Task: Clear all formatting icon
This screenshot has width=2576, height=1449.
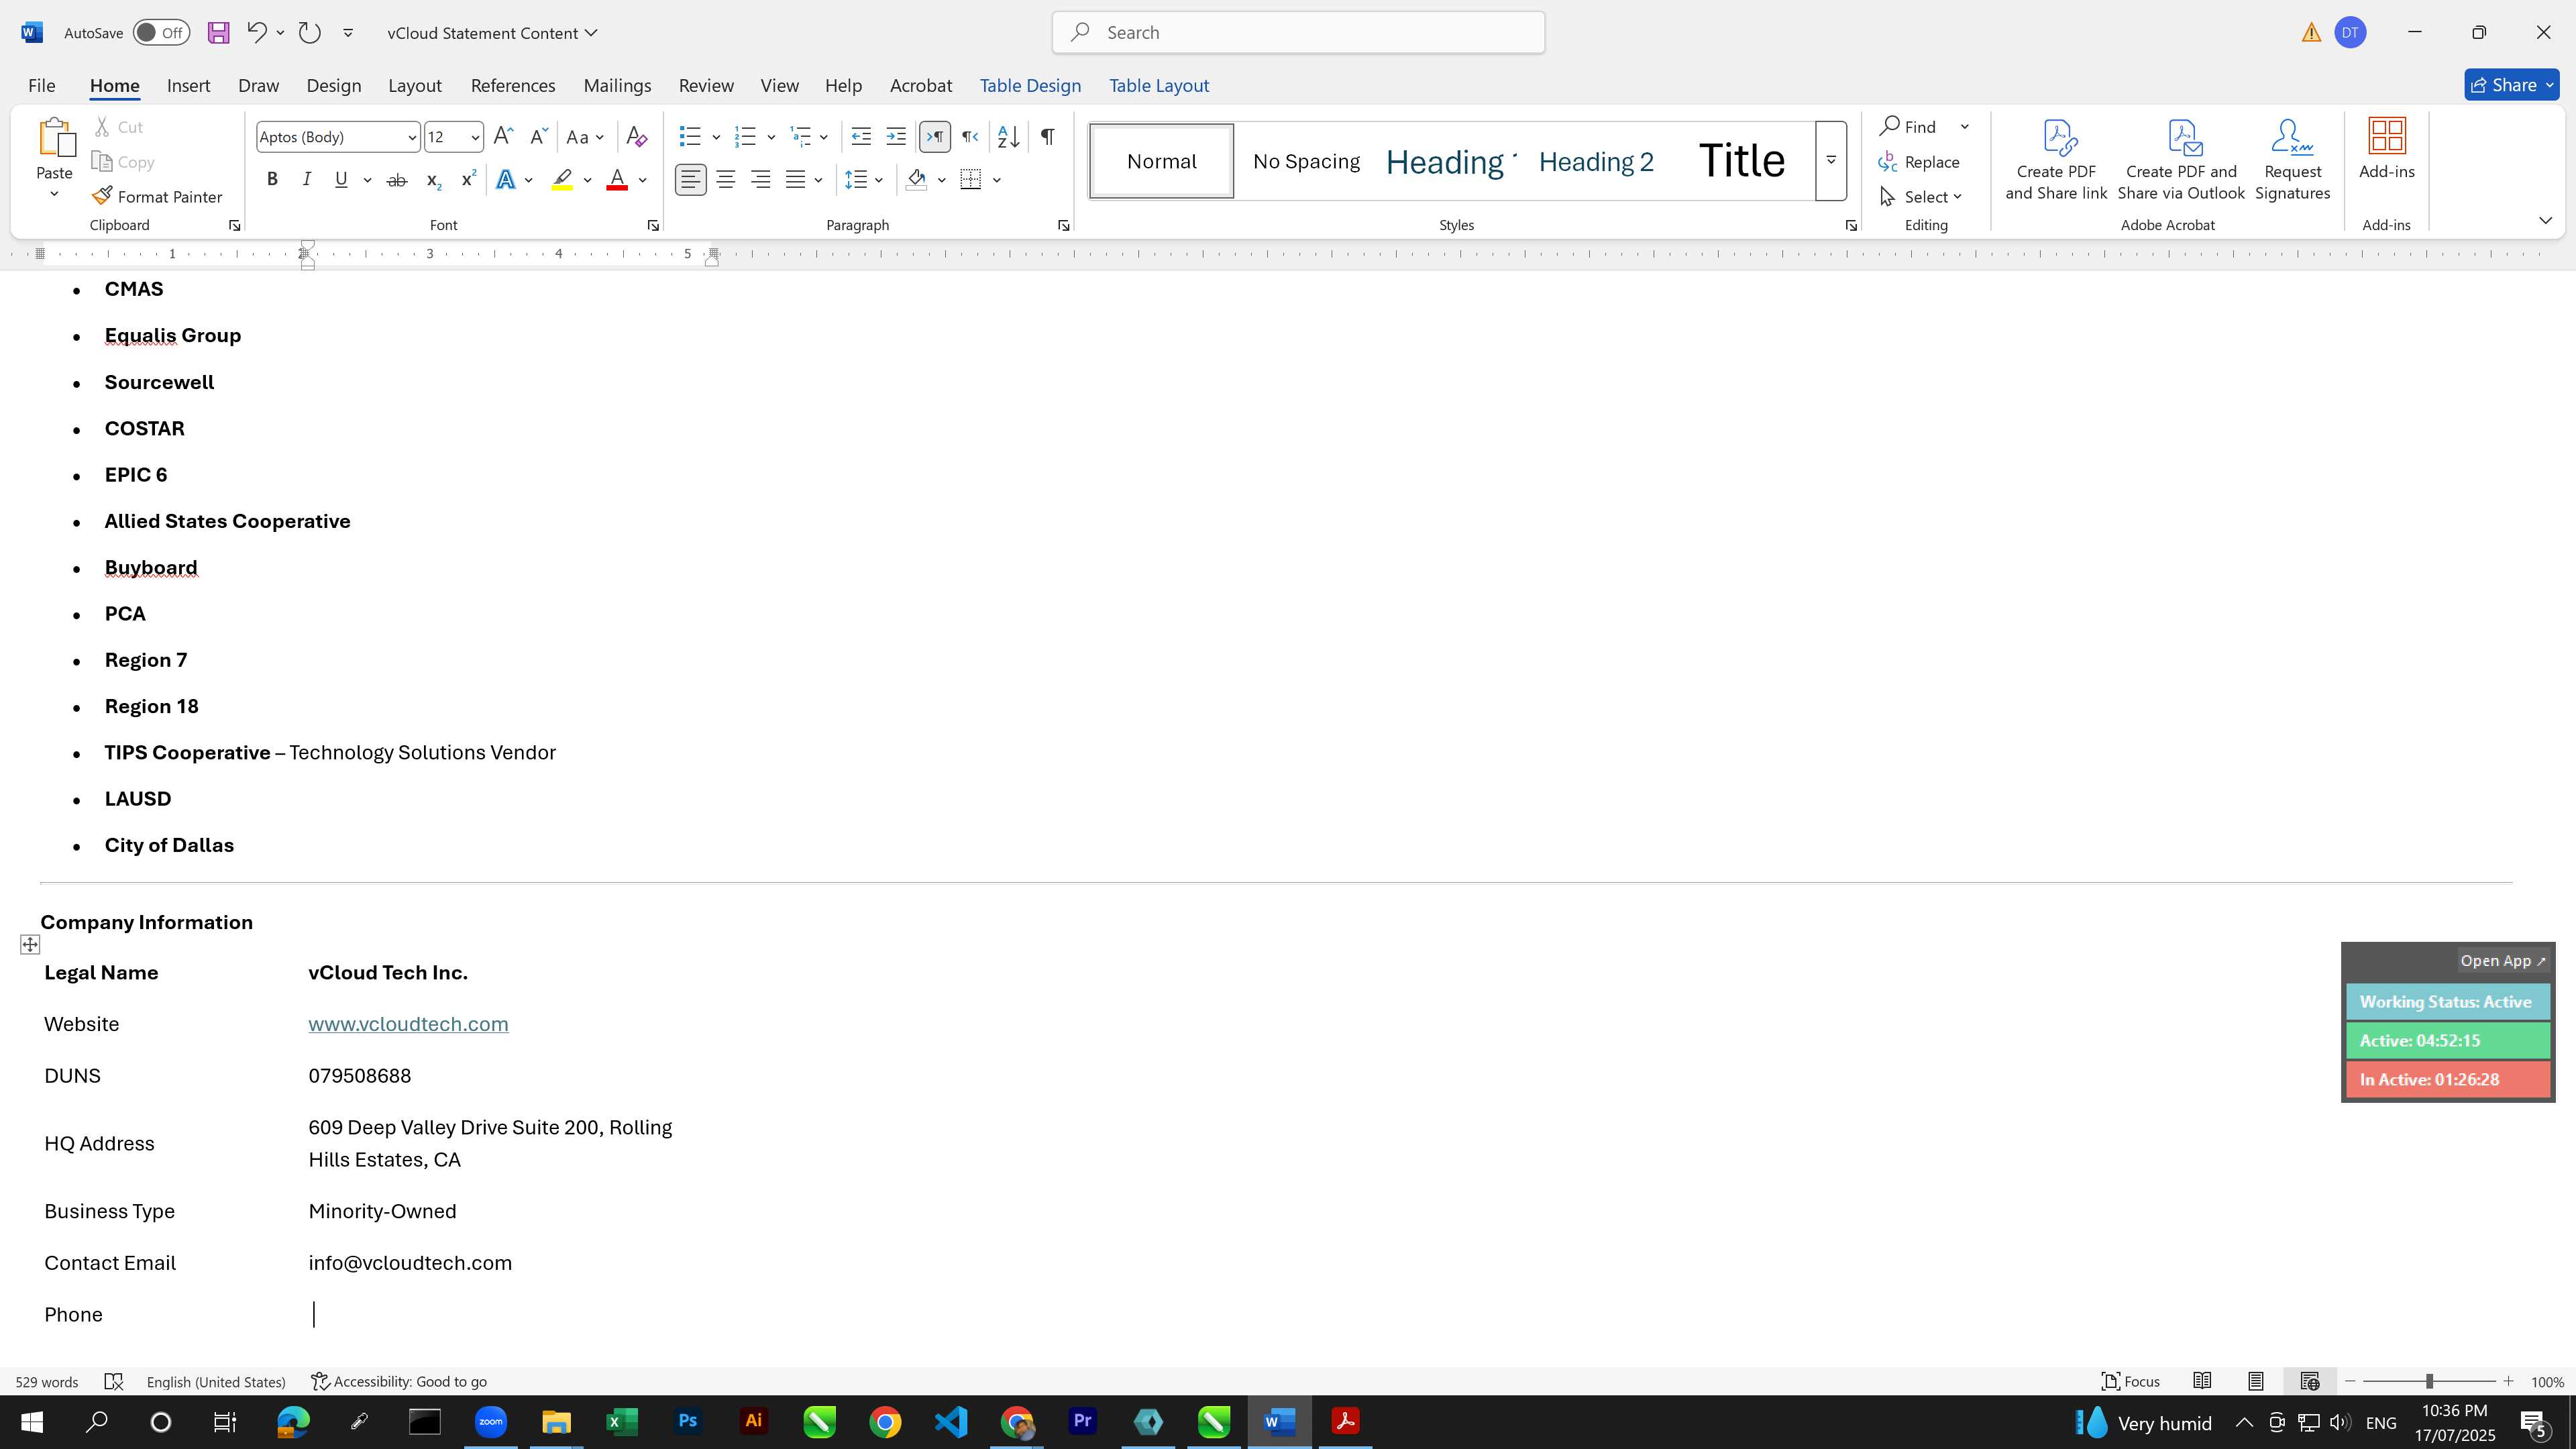Action: point(636,137)
